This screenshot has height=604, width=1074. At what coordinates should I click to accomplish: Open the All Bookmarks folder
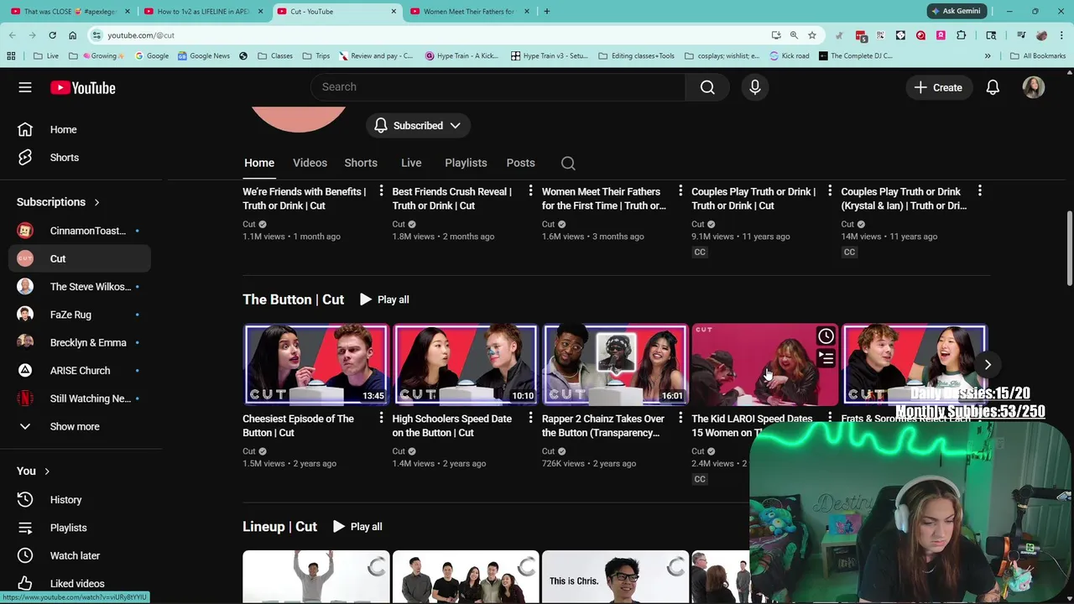(1037, 56)
